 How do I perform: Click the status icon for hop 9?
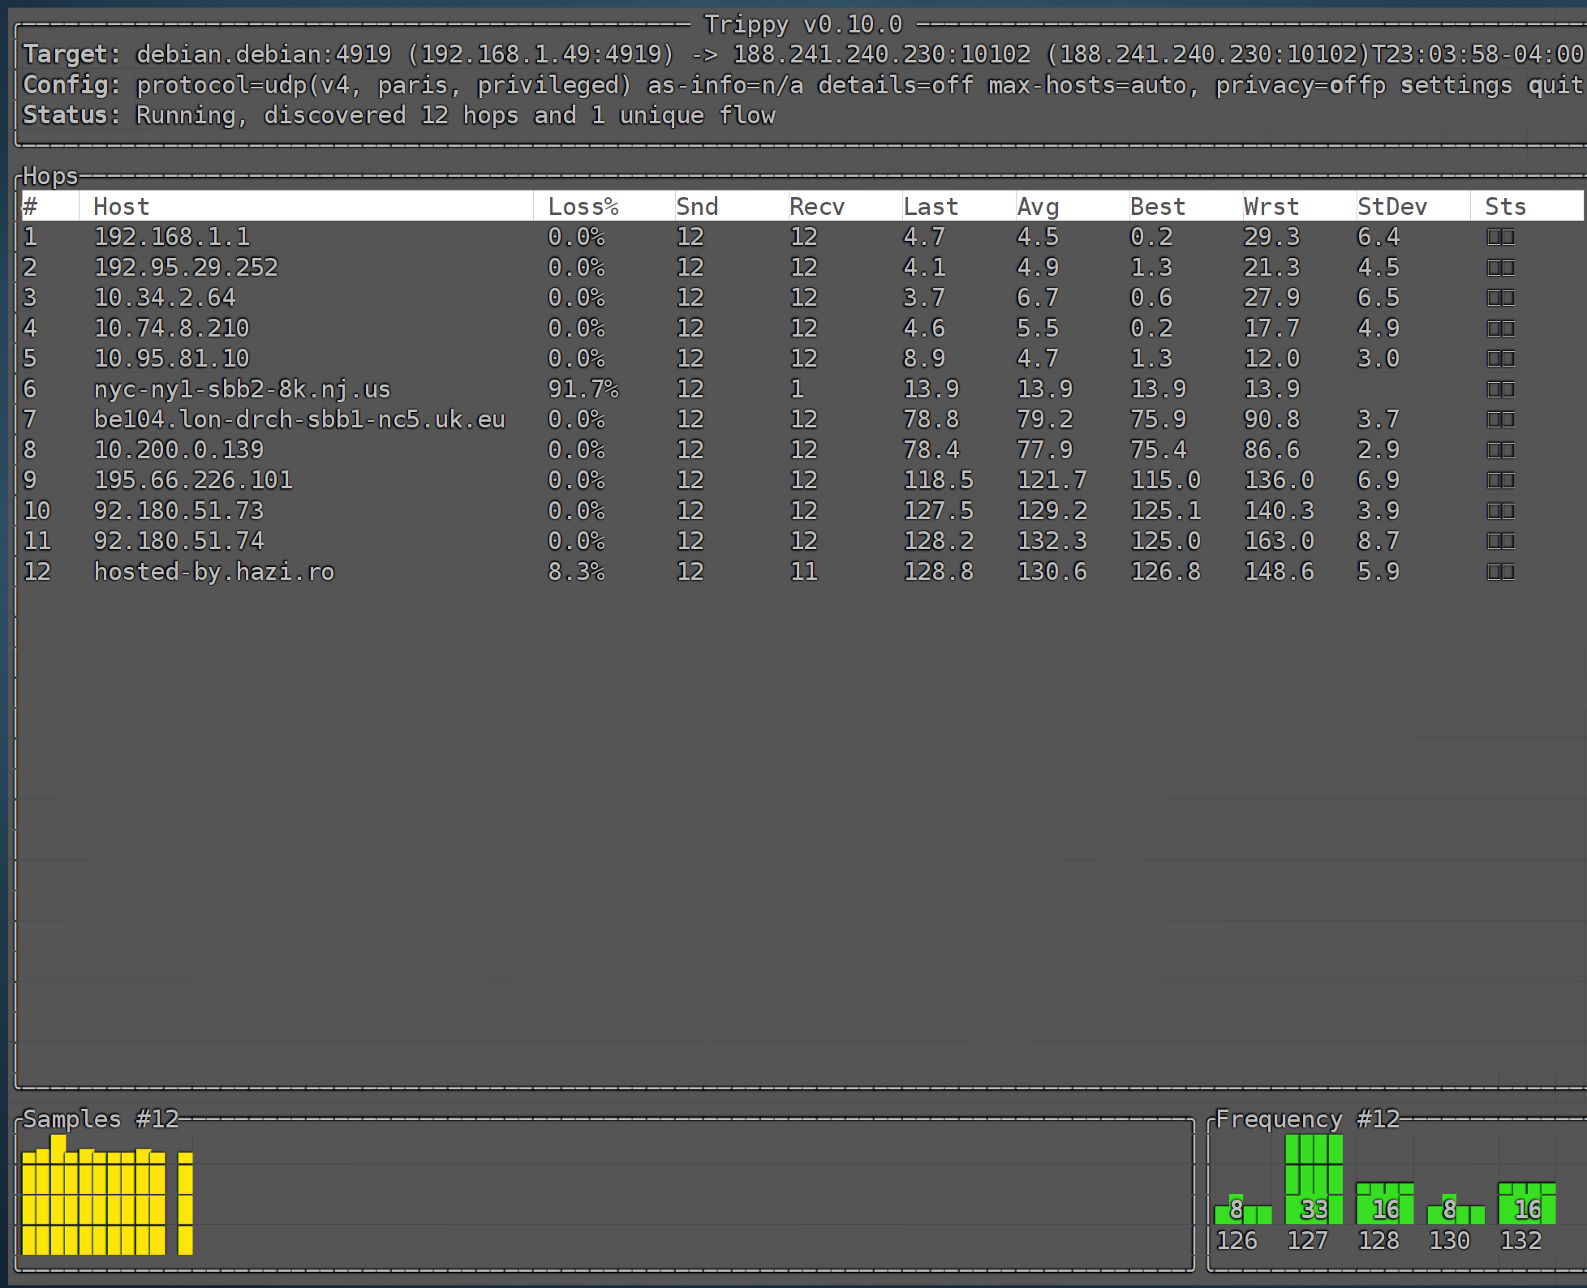(x=1500, y=480)
